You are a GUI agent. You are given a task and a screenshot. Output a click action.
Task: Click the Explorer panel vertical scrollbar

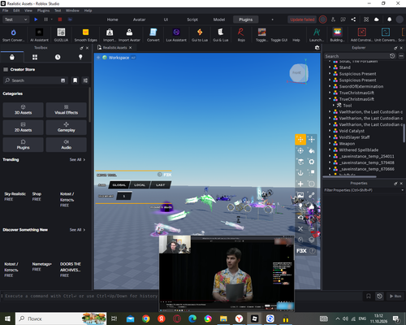[x=404, y=132]
